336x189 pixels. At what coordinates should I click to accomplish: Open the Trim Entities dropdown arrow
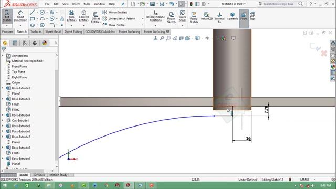coord(71,26)
